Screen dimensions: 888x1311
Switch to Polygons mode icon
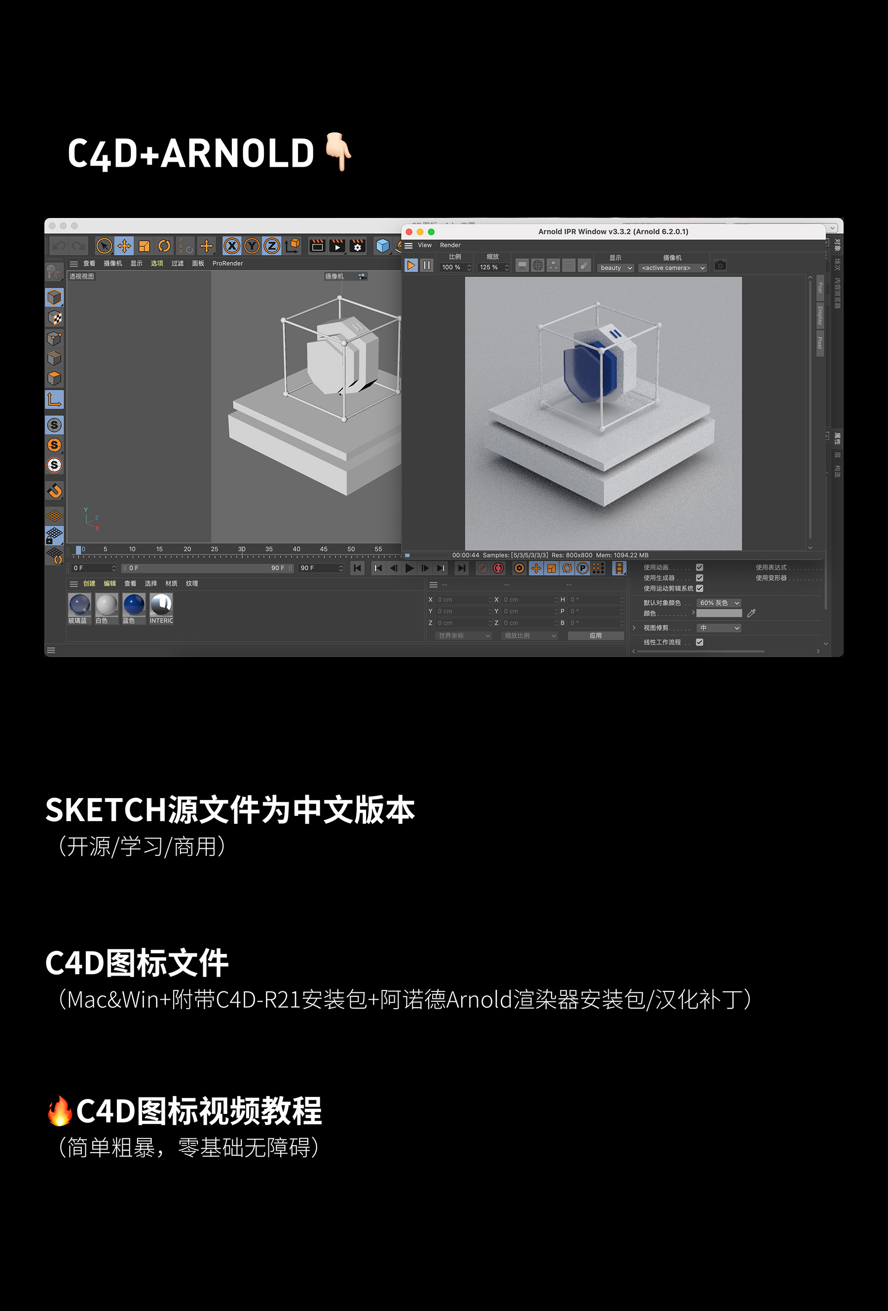pyautogui.click(x=55, y=378)
